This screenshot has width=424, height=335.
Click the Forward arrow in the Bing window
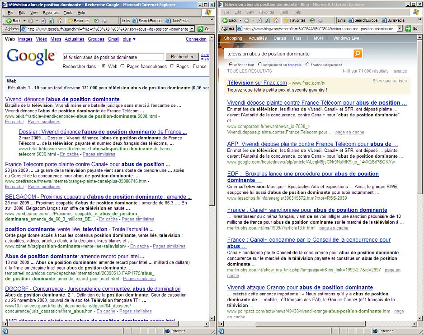click(247, 20)
